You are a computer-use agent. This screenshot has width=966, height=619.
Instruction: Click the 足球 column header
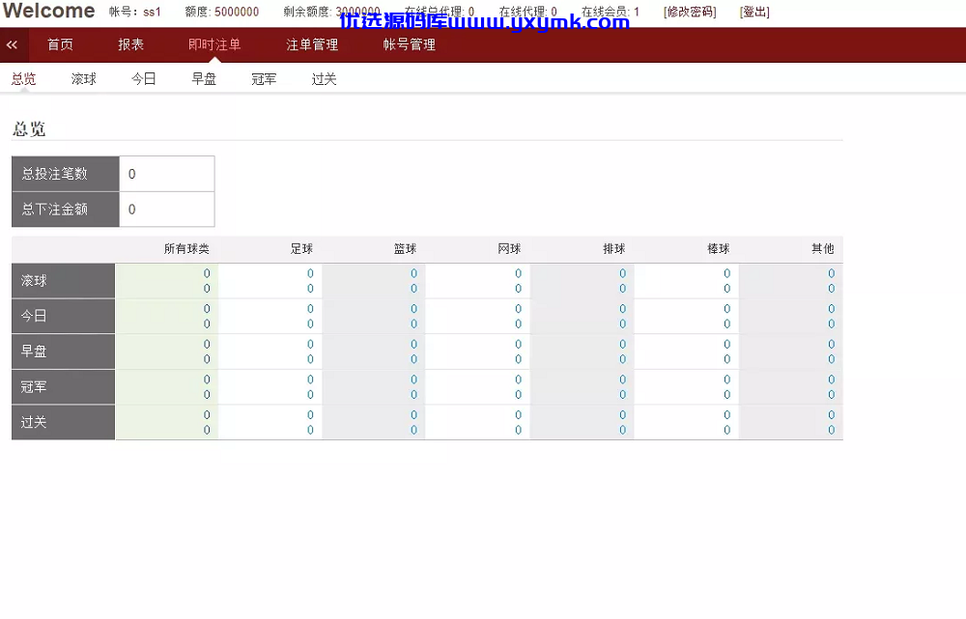tap(301, 249)
